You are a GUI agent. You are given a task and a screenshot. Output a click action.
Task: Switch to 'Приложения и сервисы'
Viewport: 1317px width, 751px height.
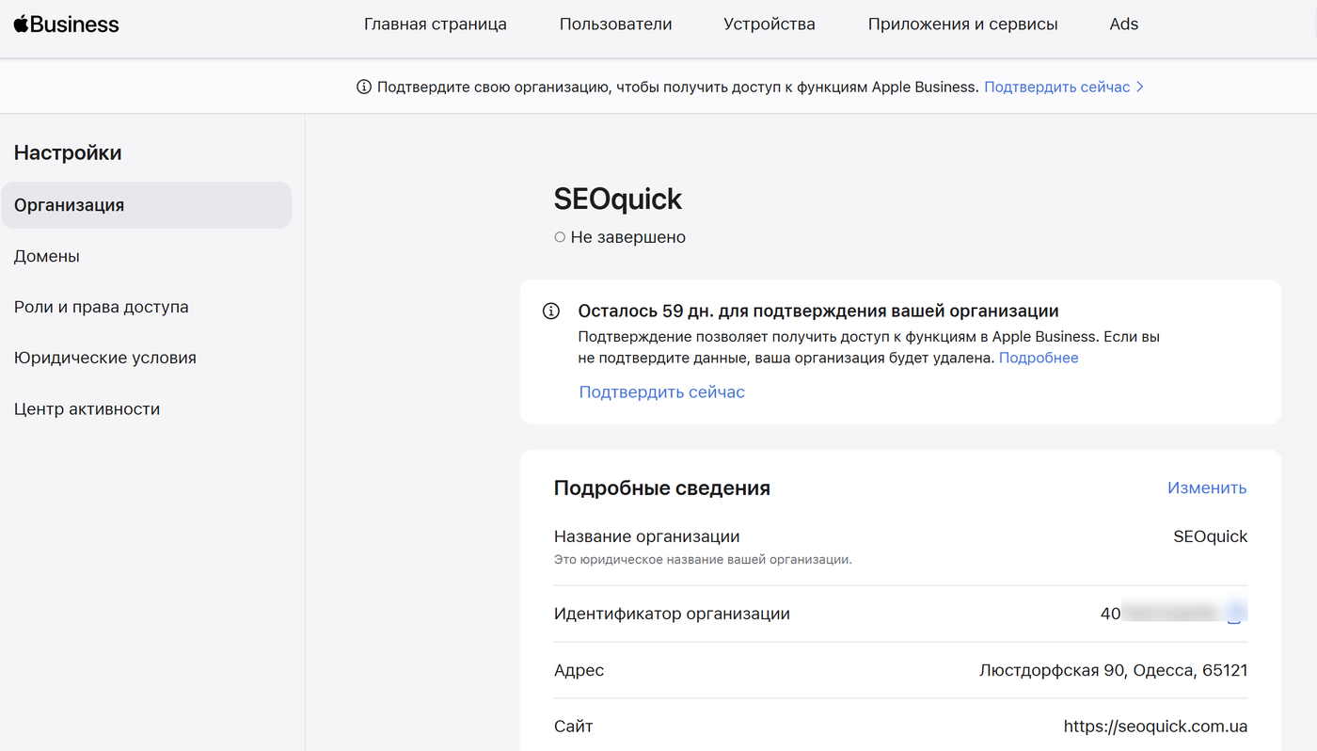(963, 24)
